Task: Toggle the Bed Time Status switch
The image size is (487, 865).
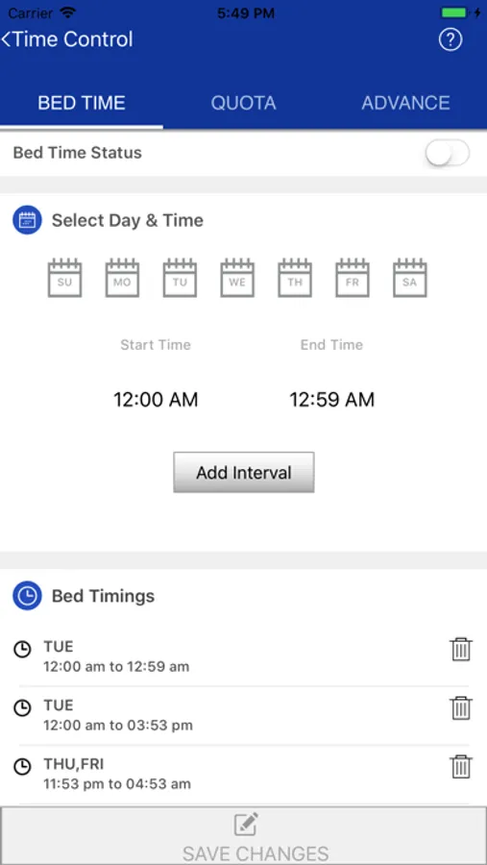Action: click(x=448, y=154)
